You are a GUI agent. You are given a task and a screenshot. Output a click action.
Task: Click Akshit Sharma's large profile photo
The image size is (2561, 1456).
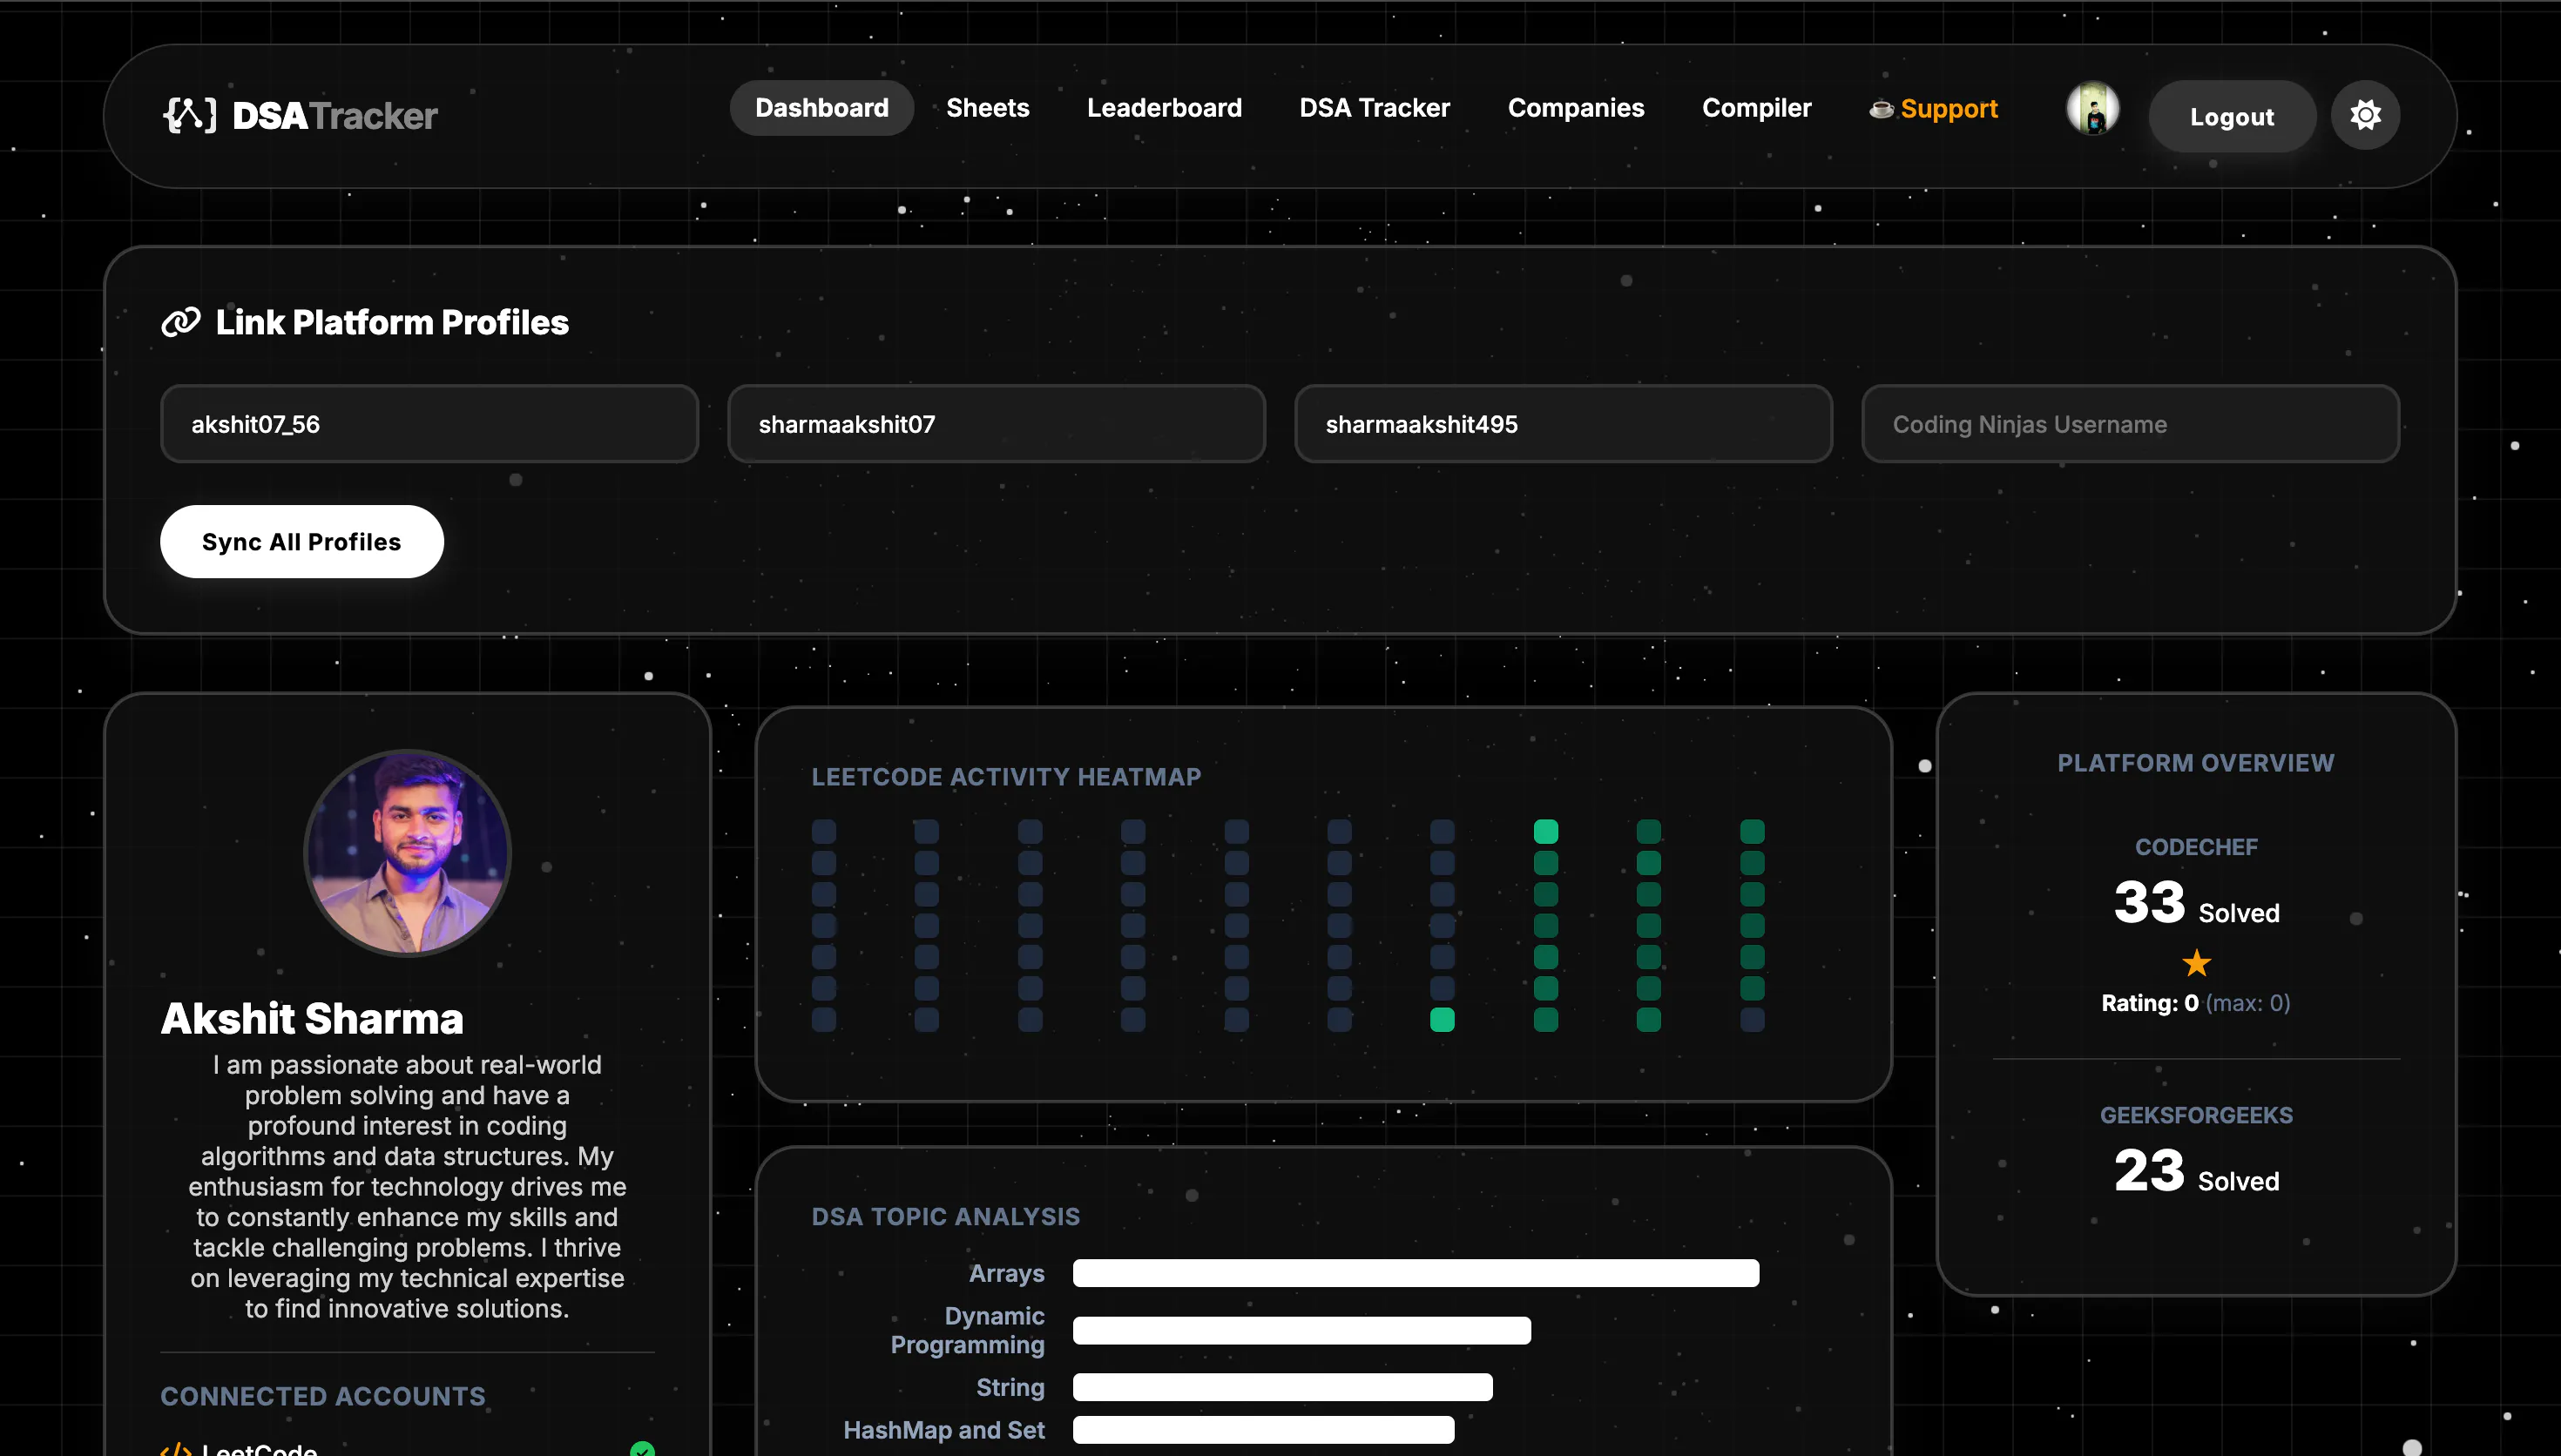point(407,853)
